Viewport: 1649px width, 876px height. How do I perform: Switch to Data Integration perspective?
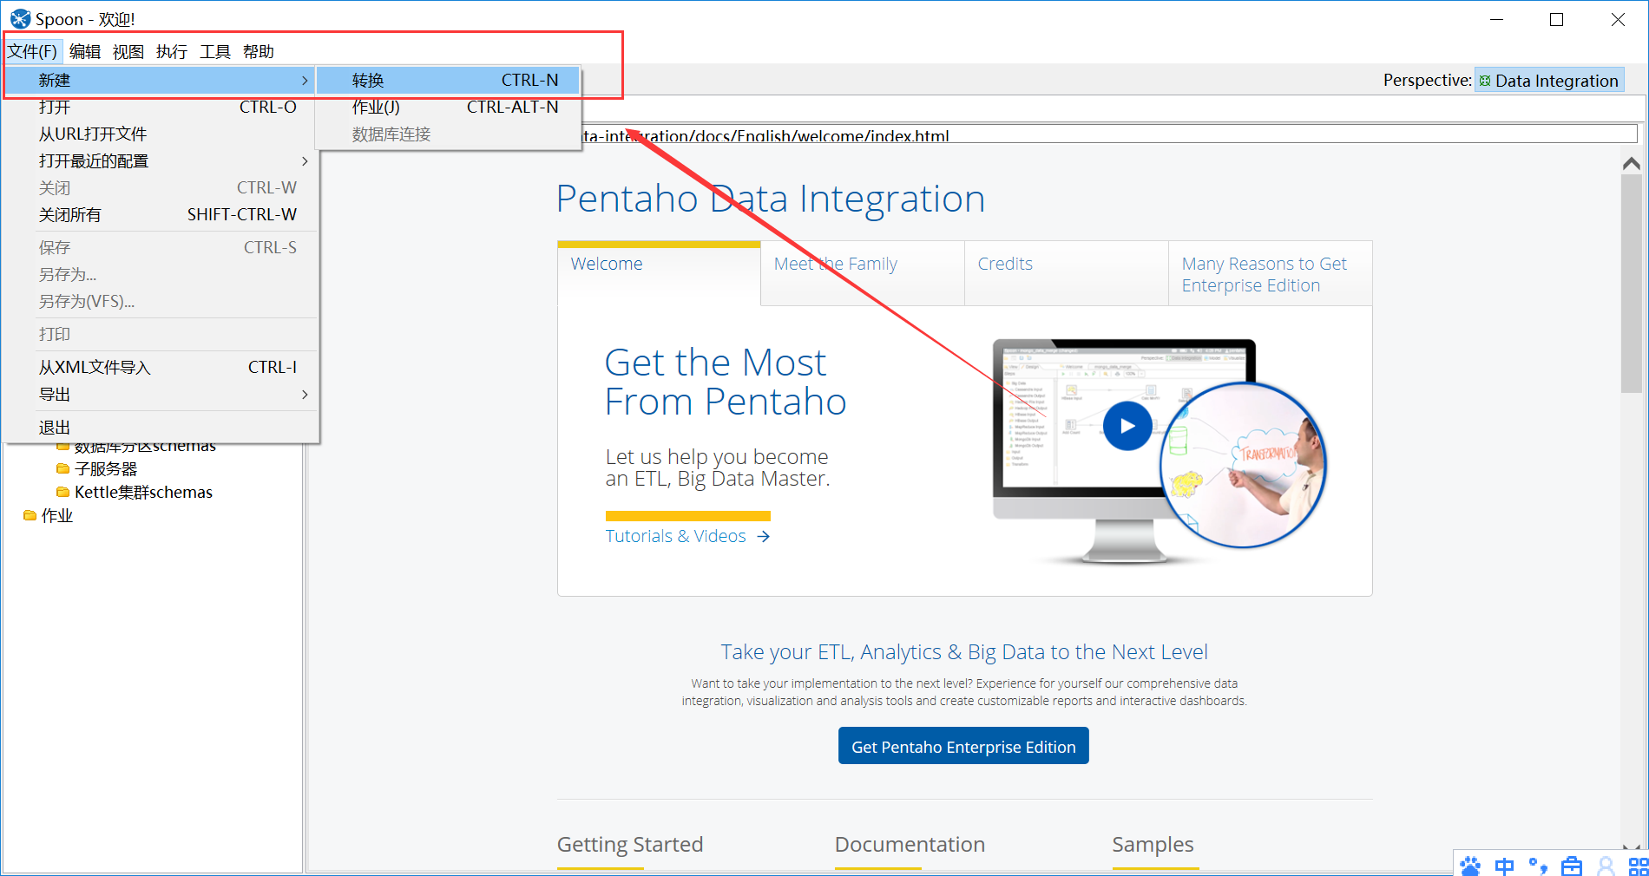1549,81
